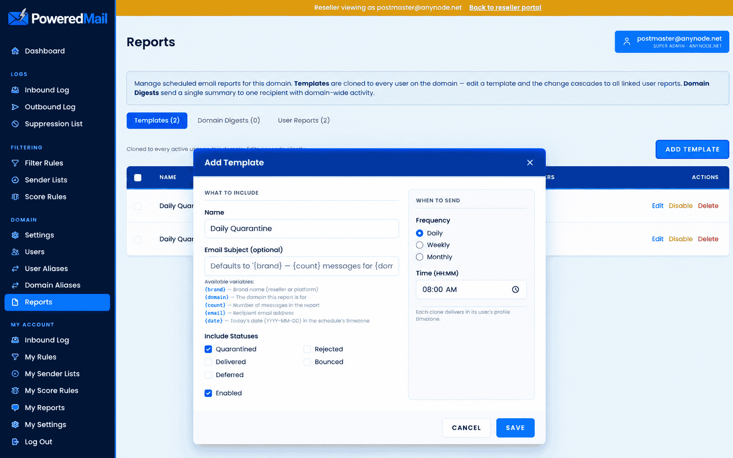Check the Delivered status checkbox
733x458 pixels.
(208, 362)
